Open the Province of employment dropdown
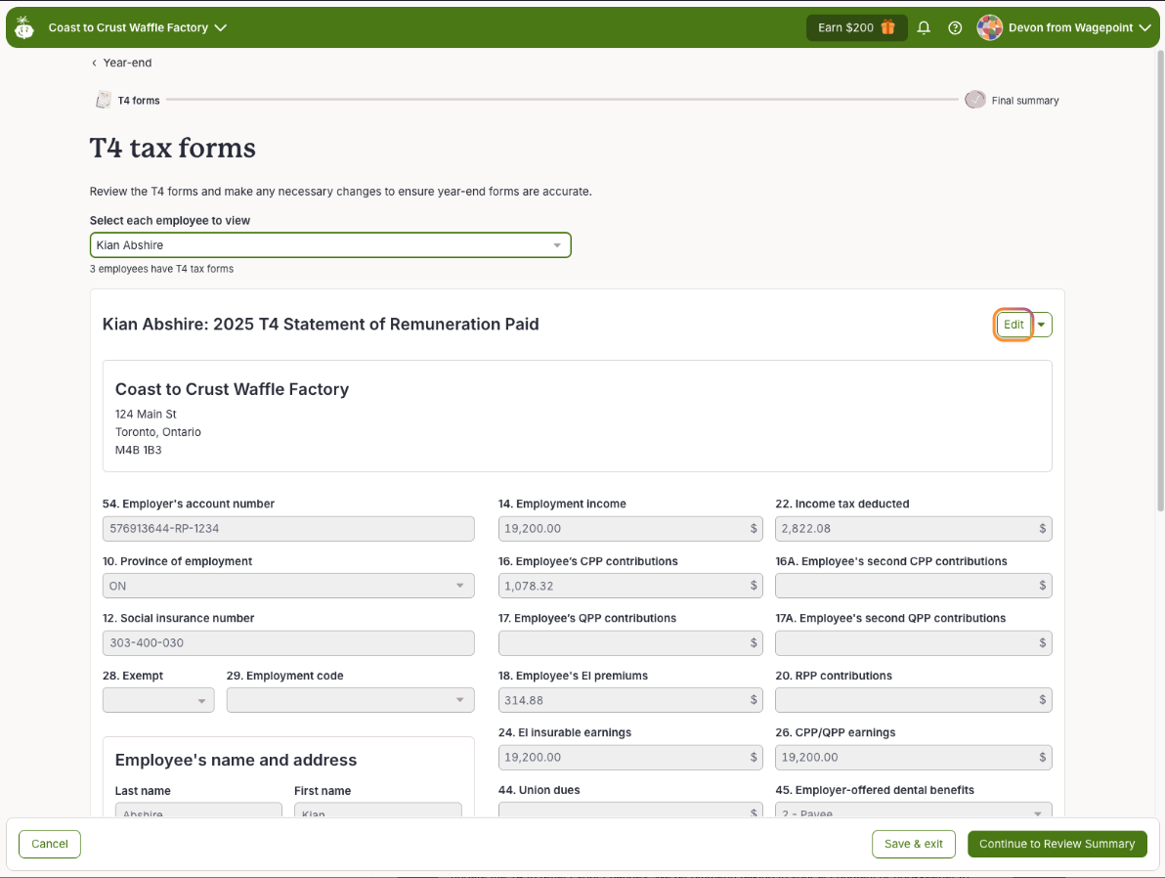The height and width of the screenshot is (878, 1165). [x=288, y=586]
